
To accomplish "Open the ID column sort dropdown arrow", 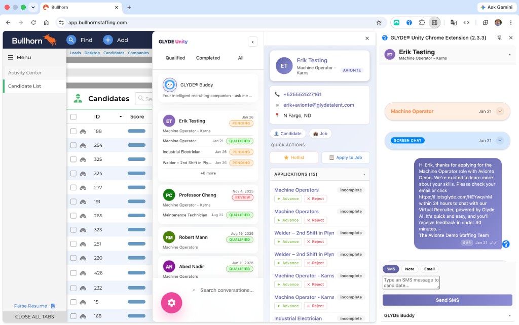I will (x=121, y=117).
